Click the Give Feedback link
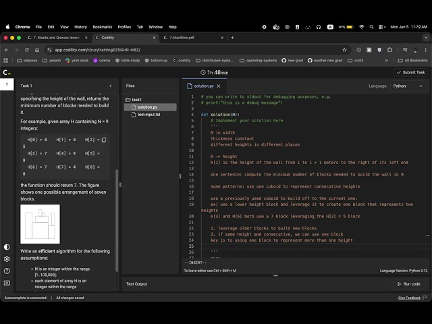The image size is (432, 324). 409,298
